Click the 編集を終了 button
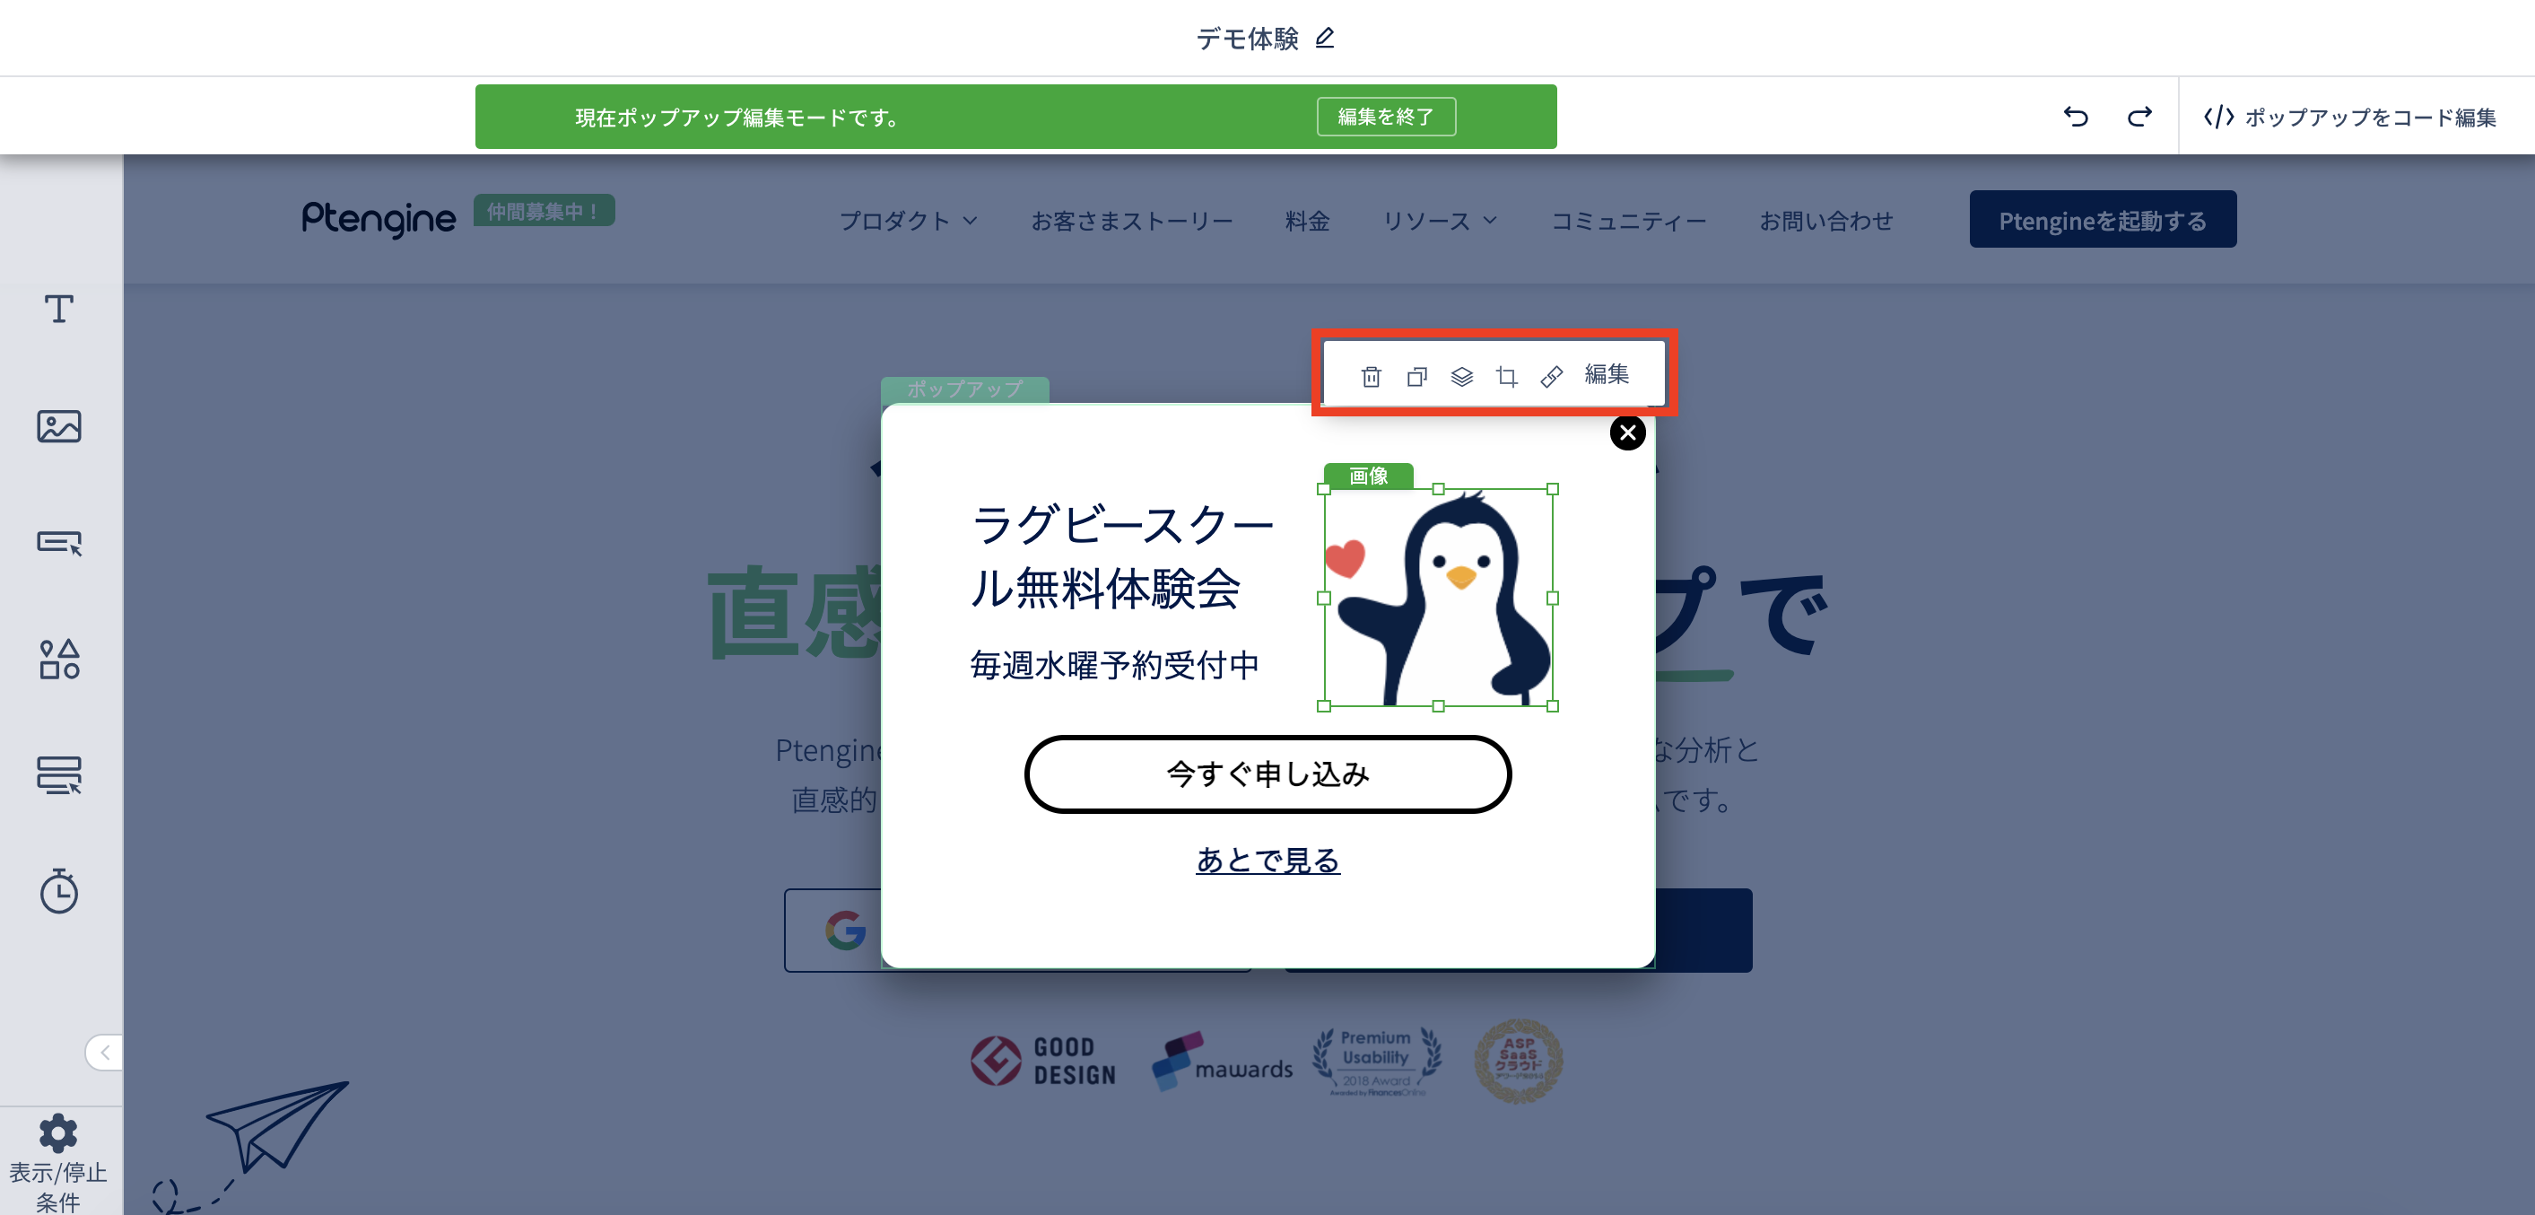Screen dimensions: 2535x1215 pos(1386,116)
